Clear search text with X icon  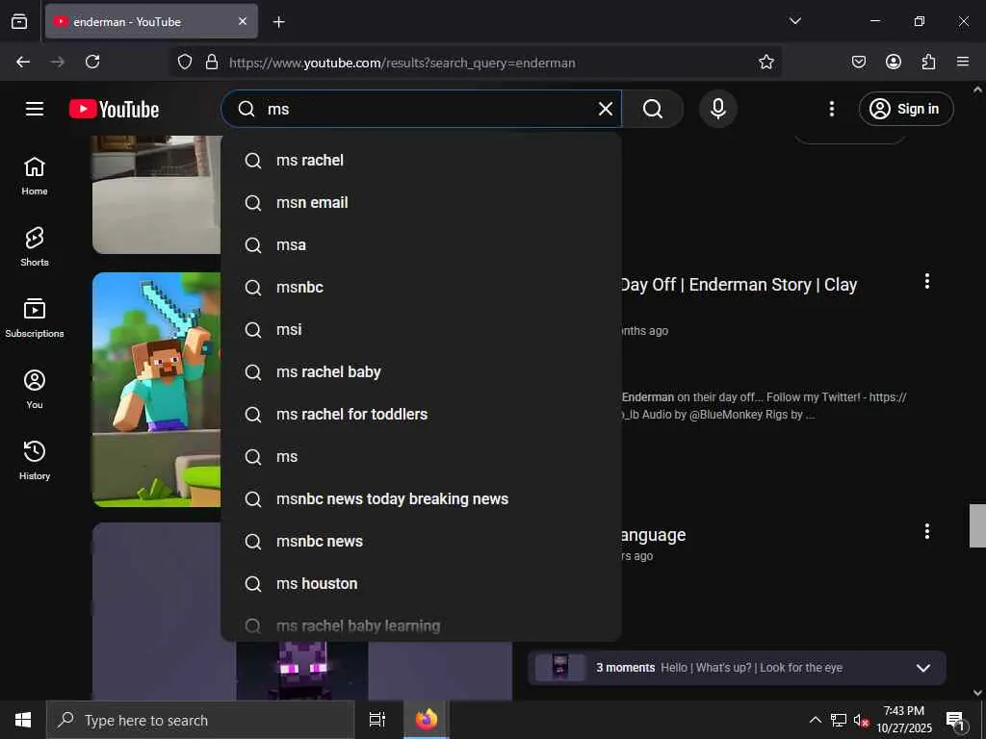click(x=606, y=109)
